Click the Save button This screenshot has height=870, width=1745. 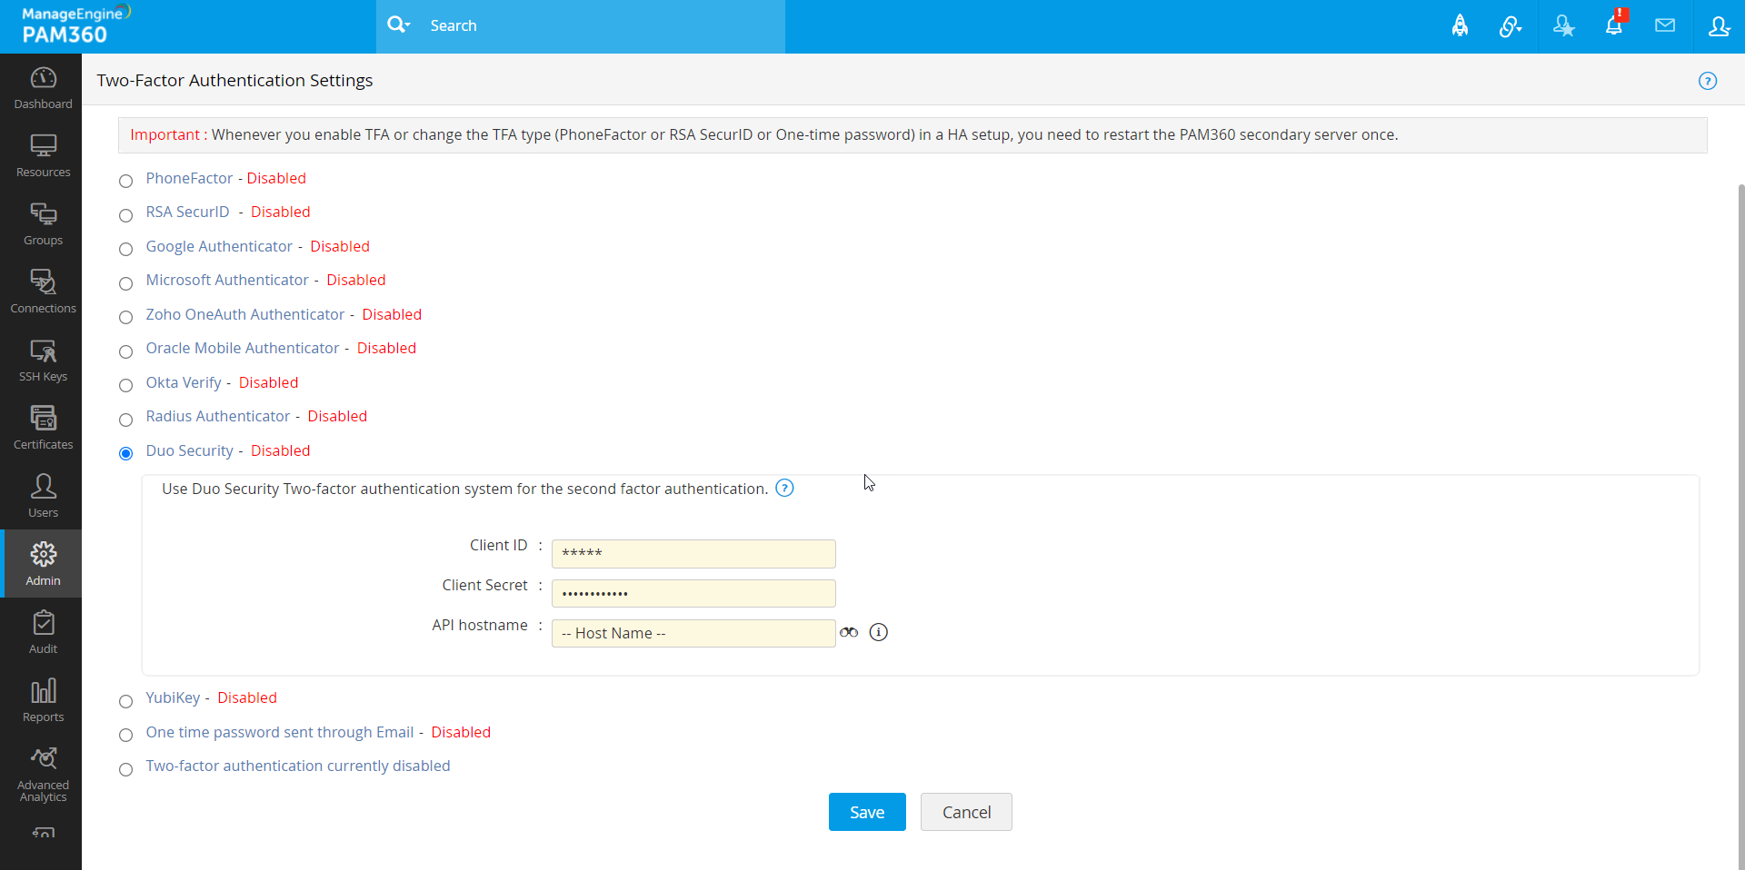click(x=867, y=812)
